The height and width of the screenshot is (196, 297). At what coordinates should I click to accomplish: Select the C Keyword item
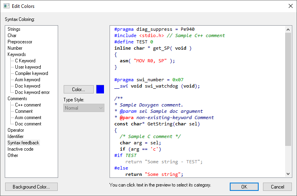pos(25,61)
